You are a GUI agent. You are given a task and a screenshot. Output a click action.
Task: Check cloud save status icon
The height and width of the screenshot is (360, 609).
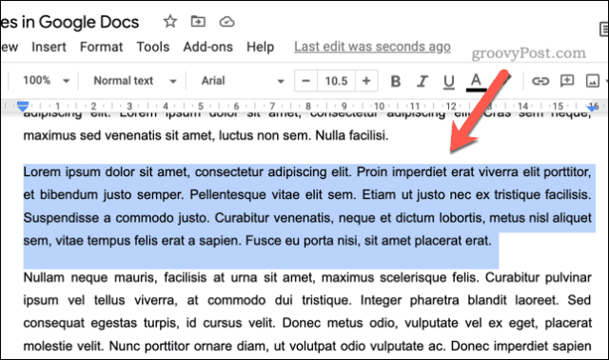pyautogui.click(x=226, y=22)
